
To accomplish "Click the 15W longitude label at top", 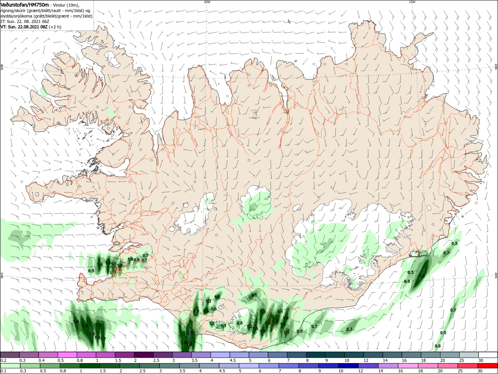I will click(x=412, y=2).
